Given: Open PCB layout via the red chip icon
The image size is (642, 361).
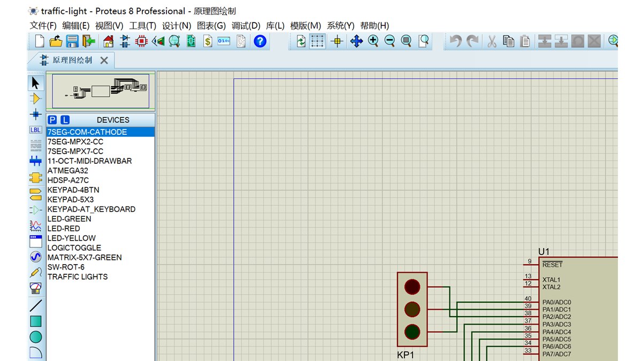Looking at the screenshot, I should click(141, 41).
